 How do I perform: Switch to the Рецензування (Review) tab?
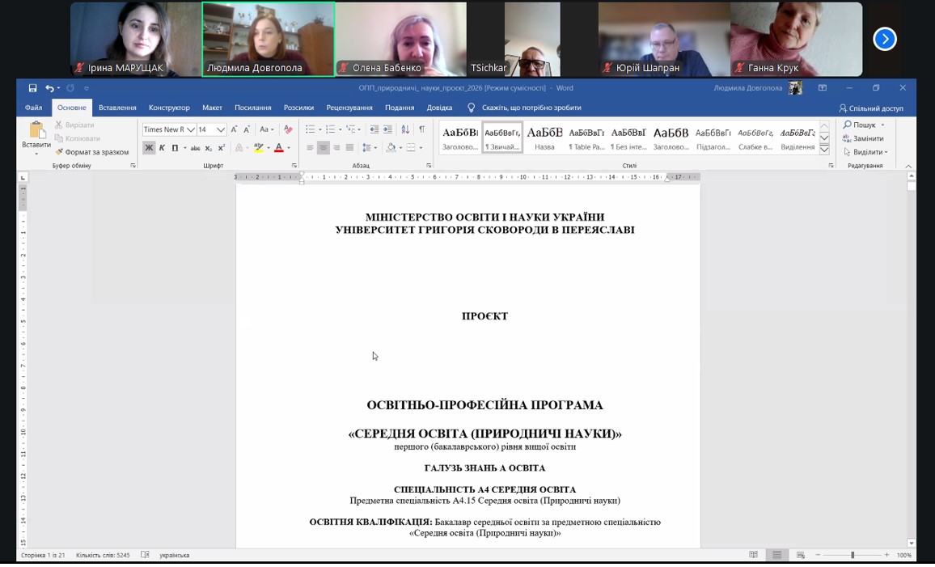click(349, 108)
